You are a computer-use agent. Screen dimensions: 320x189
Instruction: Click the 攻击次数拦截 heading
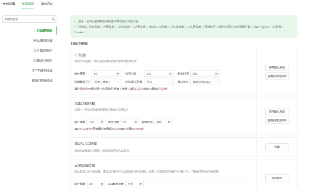[84, 103]
